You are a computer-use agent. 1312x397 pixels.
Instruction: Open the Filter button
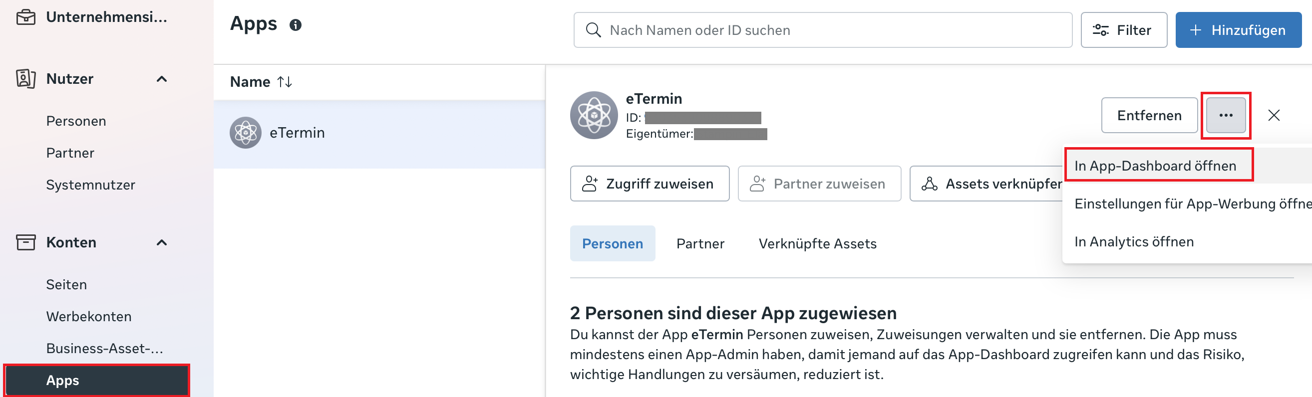pos(1124,30)
